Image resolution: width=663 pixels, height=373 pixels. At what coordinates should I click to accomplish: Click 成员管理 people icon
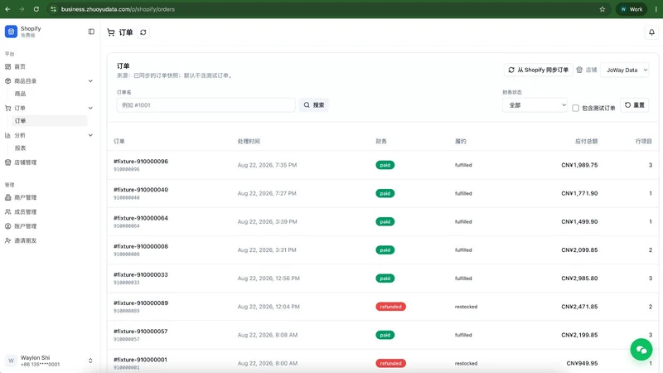tap(7, 211)
